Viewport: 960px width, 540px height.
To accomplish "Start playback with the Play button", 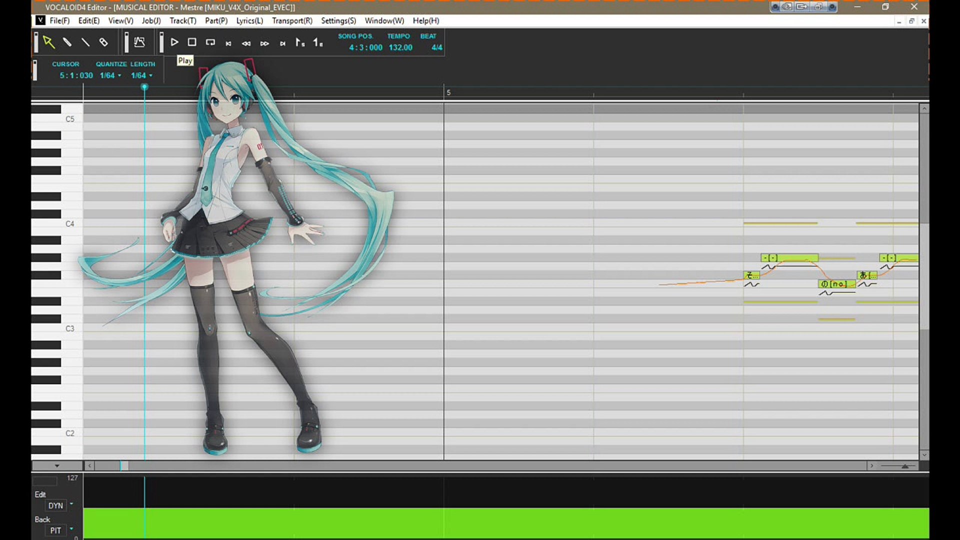I will (174, 42).
